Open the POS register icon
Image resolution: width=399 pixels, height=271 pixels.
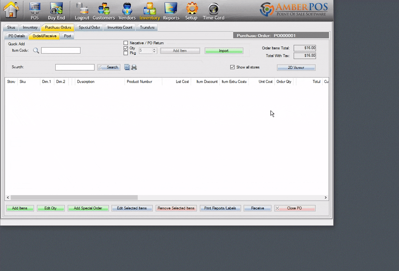(35, 9)
